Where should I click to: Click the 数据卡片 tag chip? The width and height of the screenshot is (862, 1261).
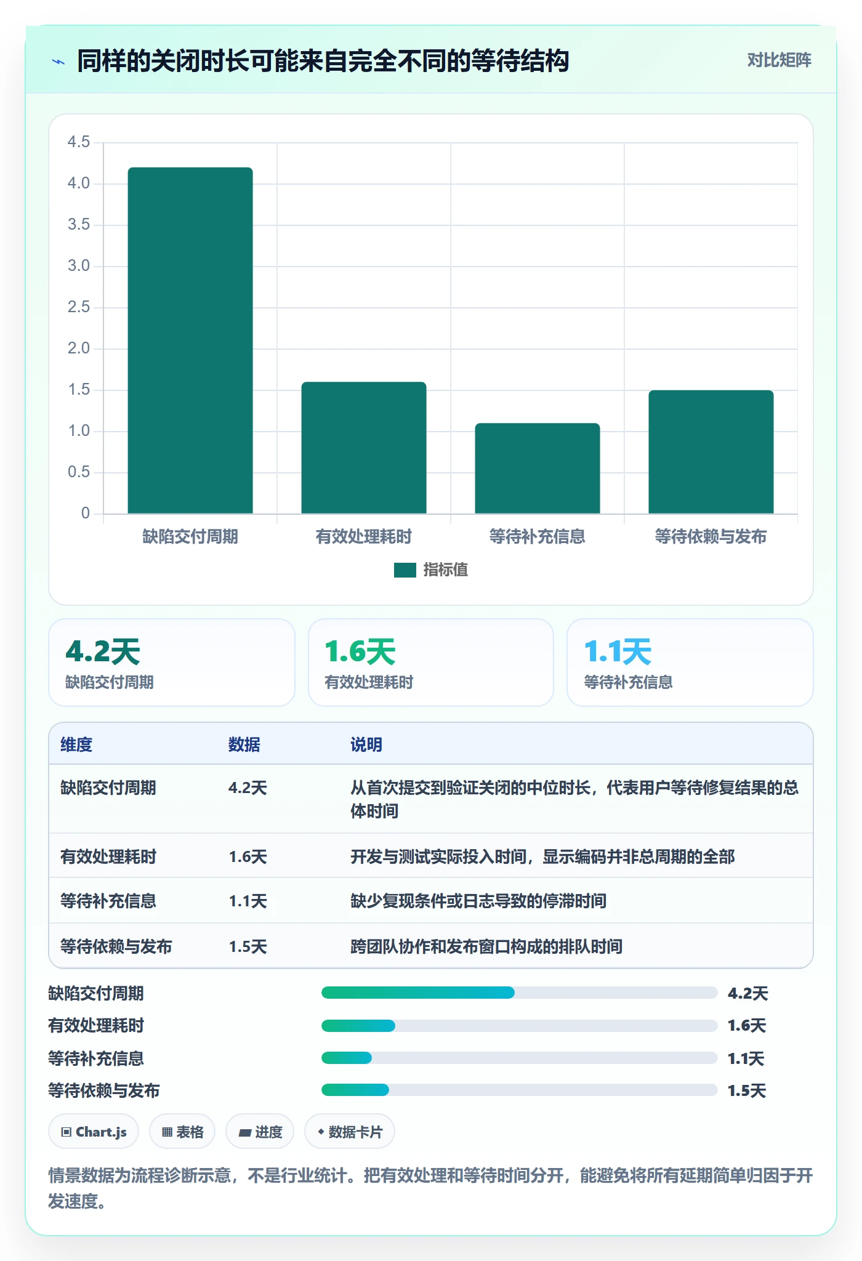(350, 1132)
